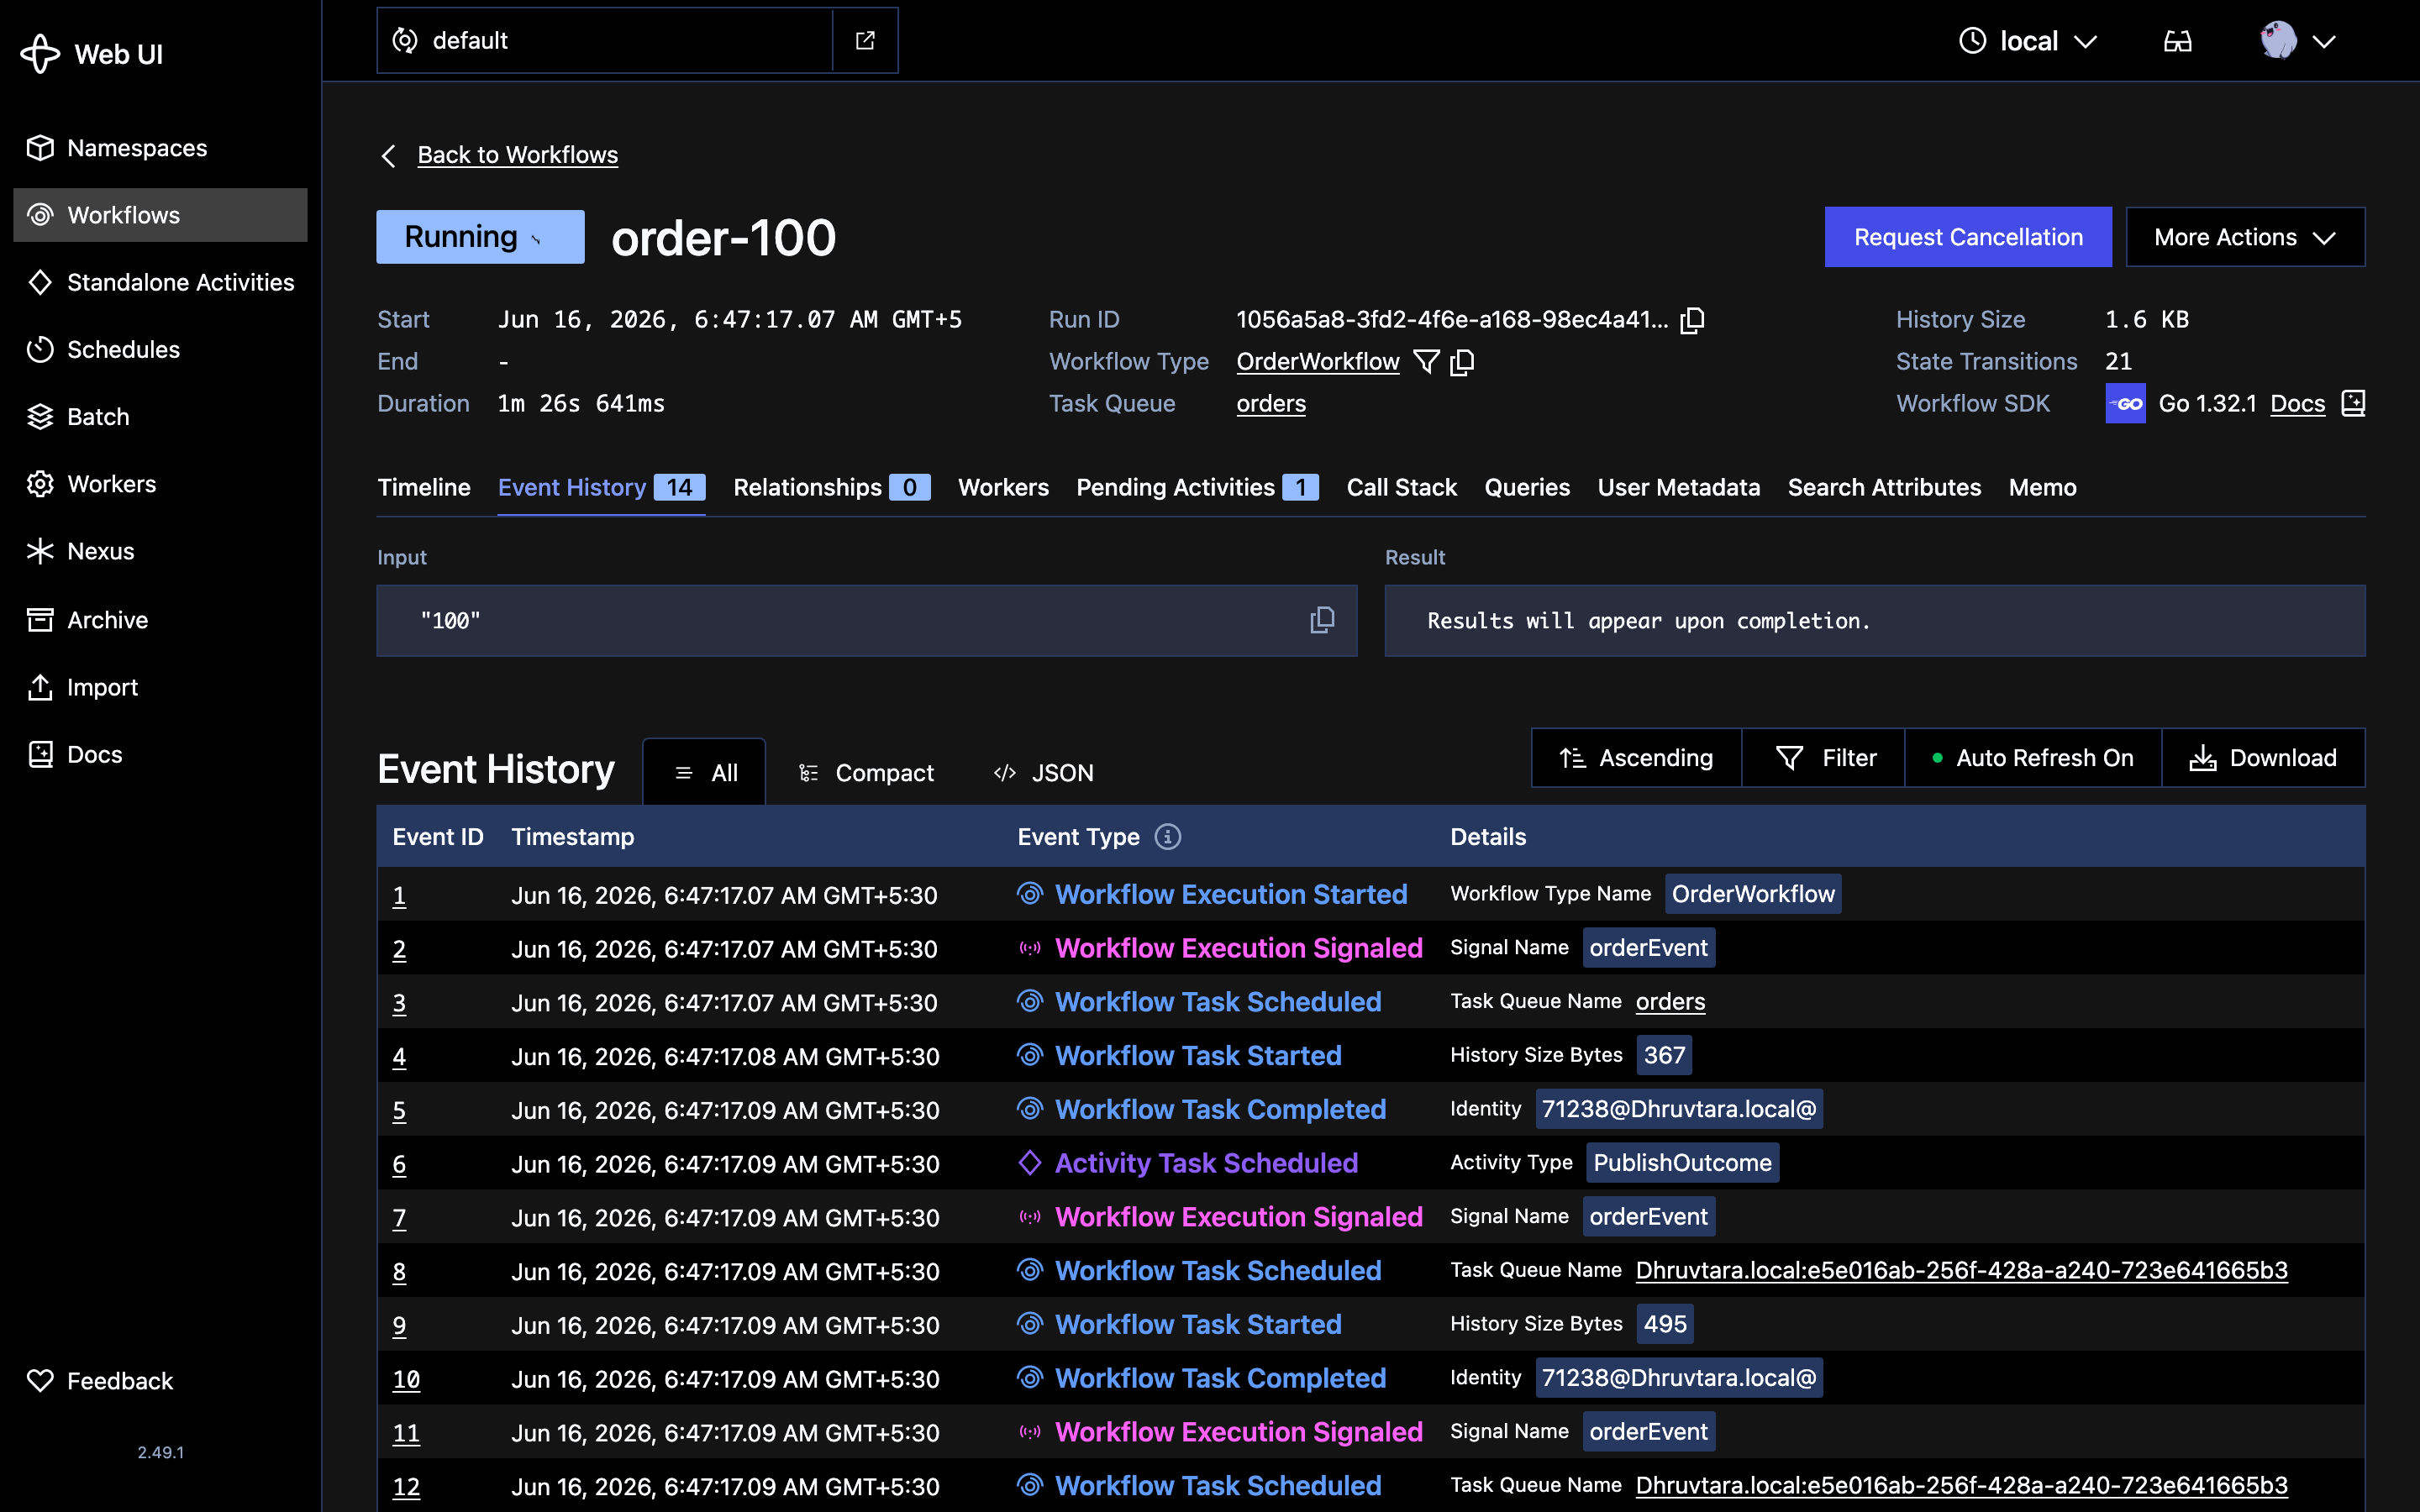The width and height of the screenshot is (2420, 1512).
Task: Toggle Auto Refresh On
Action: click(x=2033, y=758)
